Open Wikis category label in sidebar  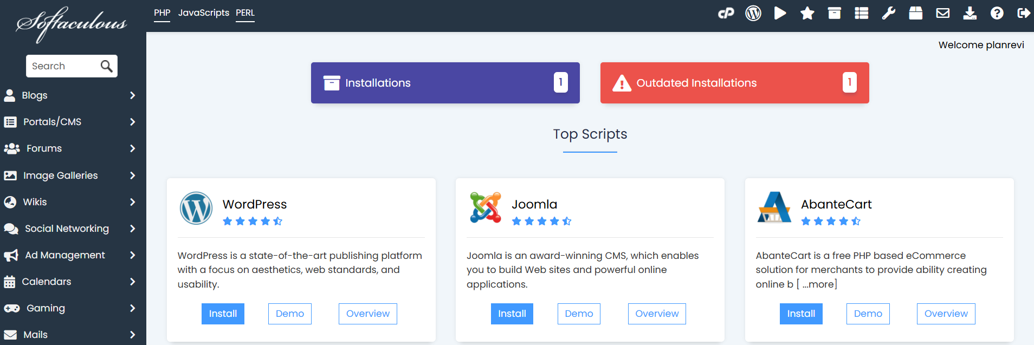pos(35,202)
